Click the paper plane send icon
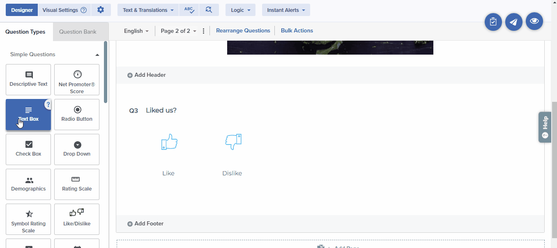The image size is (557, 248). point(513,22)
